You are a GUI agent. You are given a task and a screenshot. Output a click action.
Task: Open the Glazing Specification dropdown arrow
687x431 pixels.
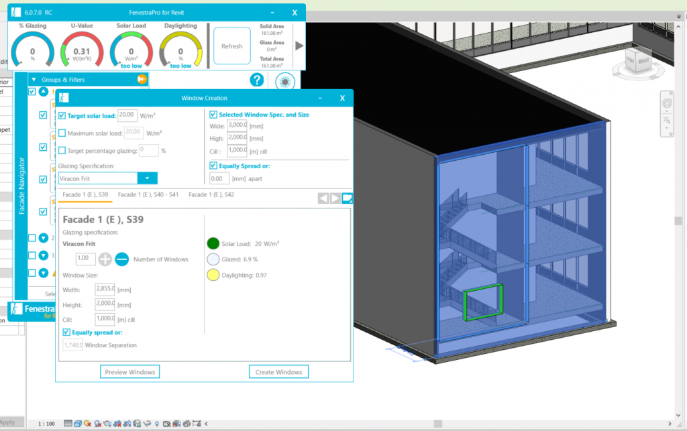tap(147, 178)
